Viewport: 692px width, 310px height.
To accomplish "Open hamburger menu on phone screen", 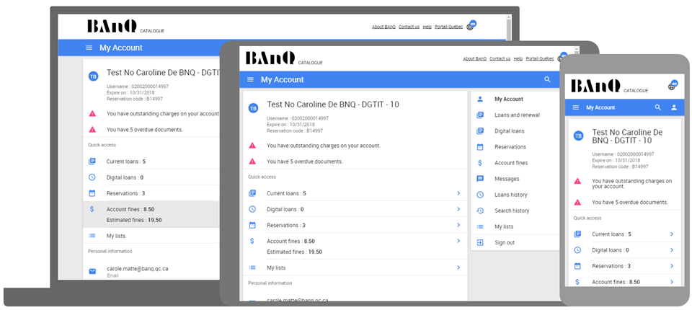I will point(575,107).
